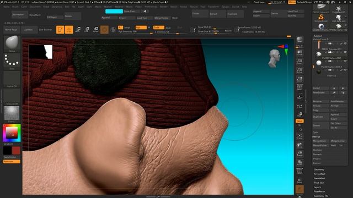Toggle the A button before Mrgb
The width and height of the screenshot is (353, 198).
tap(120, 28)
